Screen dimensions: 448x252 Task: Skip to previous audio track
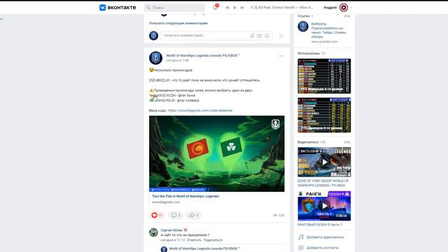[x=227, y=8]
